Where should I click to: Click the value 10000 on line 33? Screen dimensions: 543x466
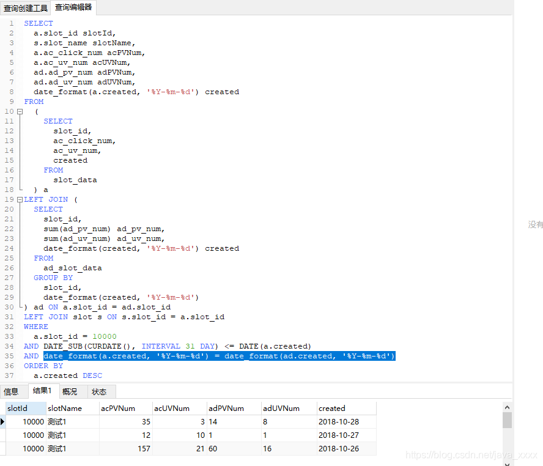104,336
